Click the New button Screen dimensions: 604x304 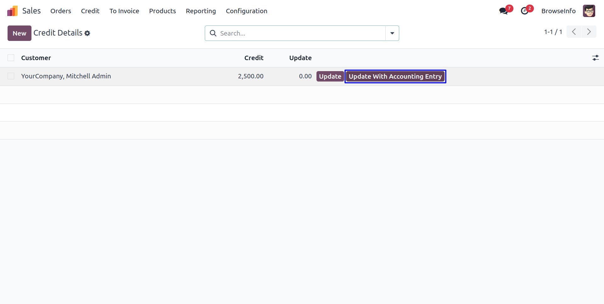(20, 33)
